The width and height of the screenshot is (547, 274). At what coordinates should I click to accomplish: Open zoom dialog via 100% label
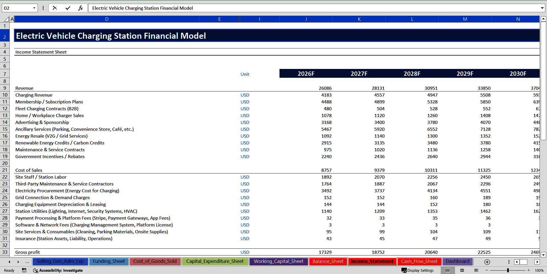539,270
